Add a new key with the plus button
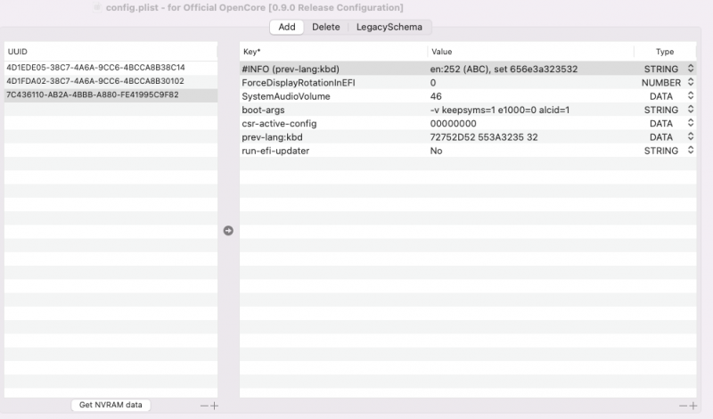This screenshot has width=713, height=419. 693,406
